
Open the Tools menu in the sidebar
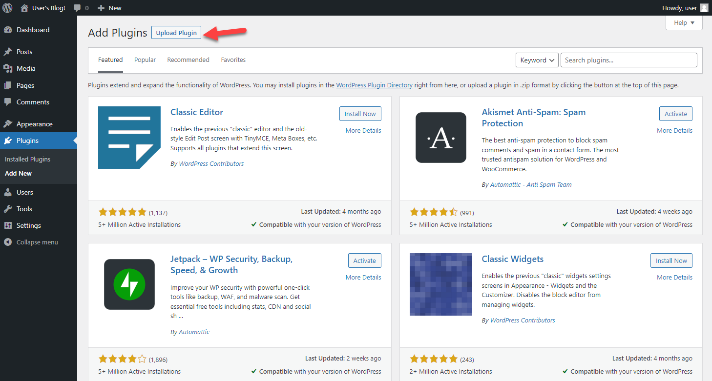pyautogui.click(x=24, y=209)
